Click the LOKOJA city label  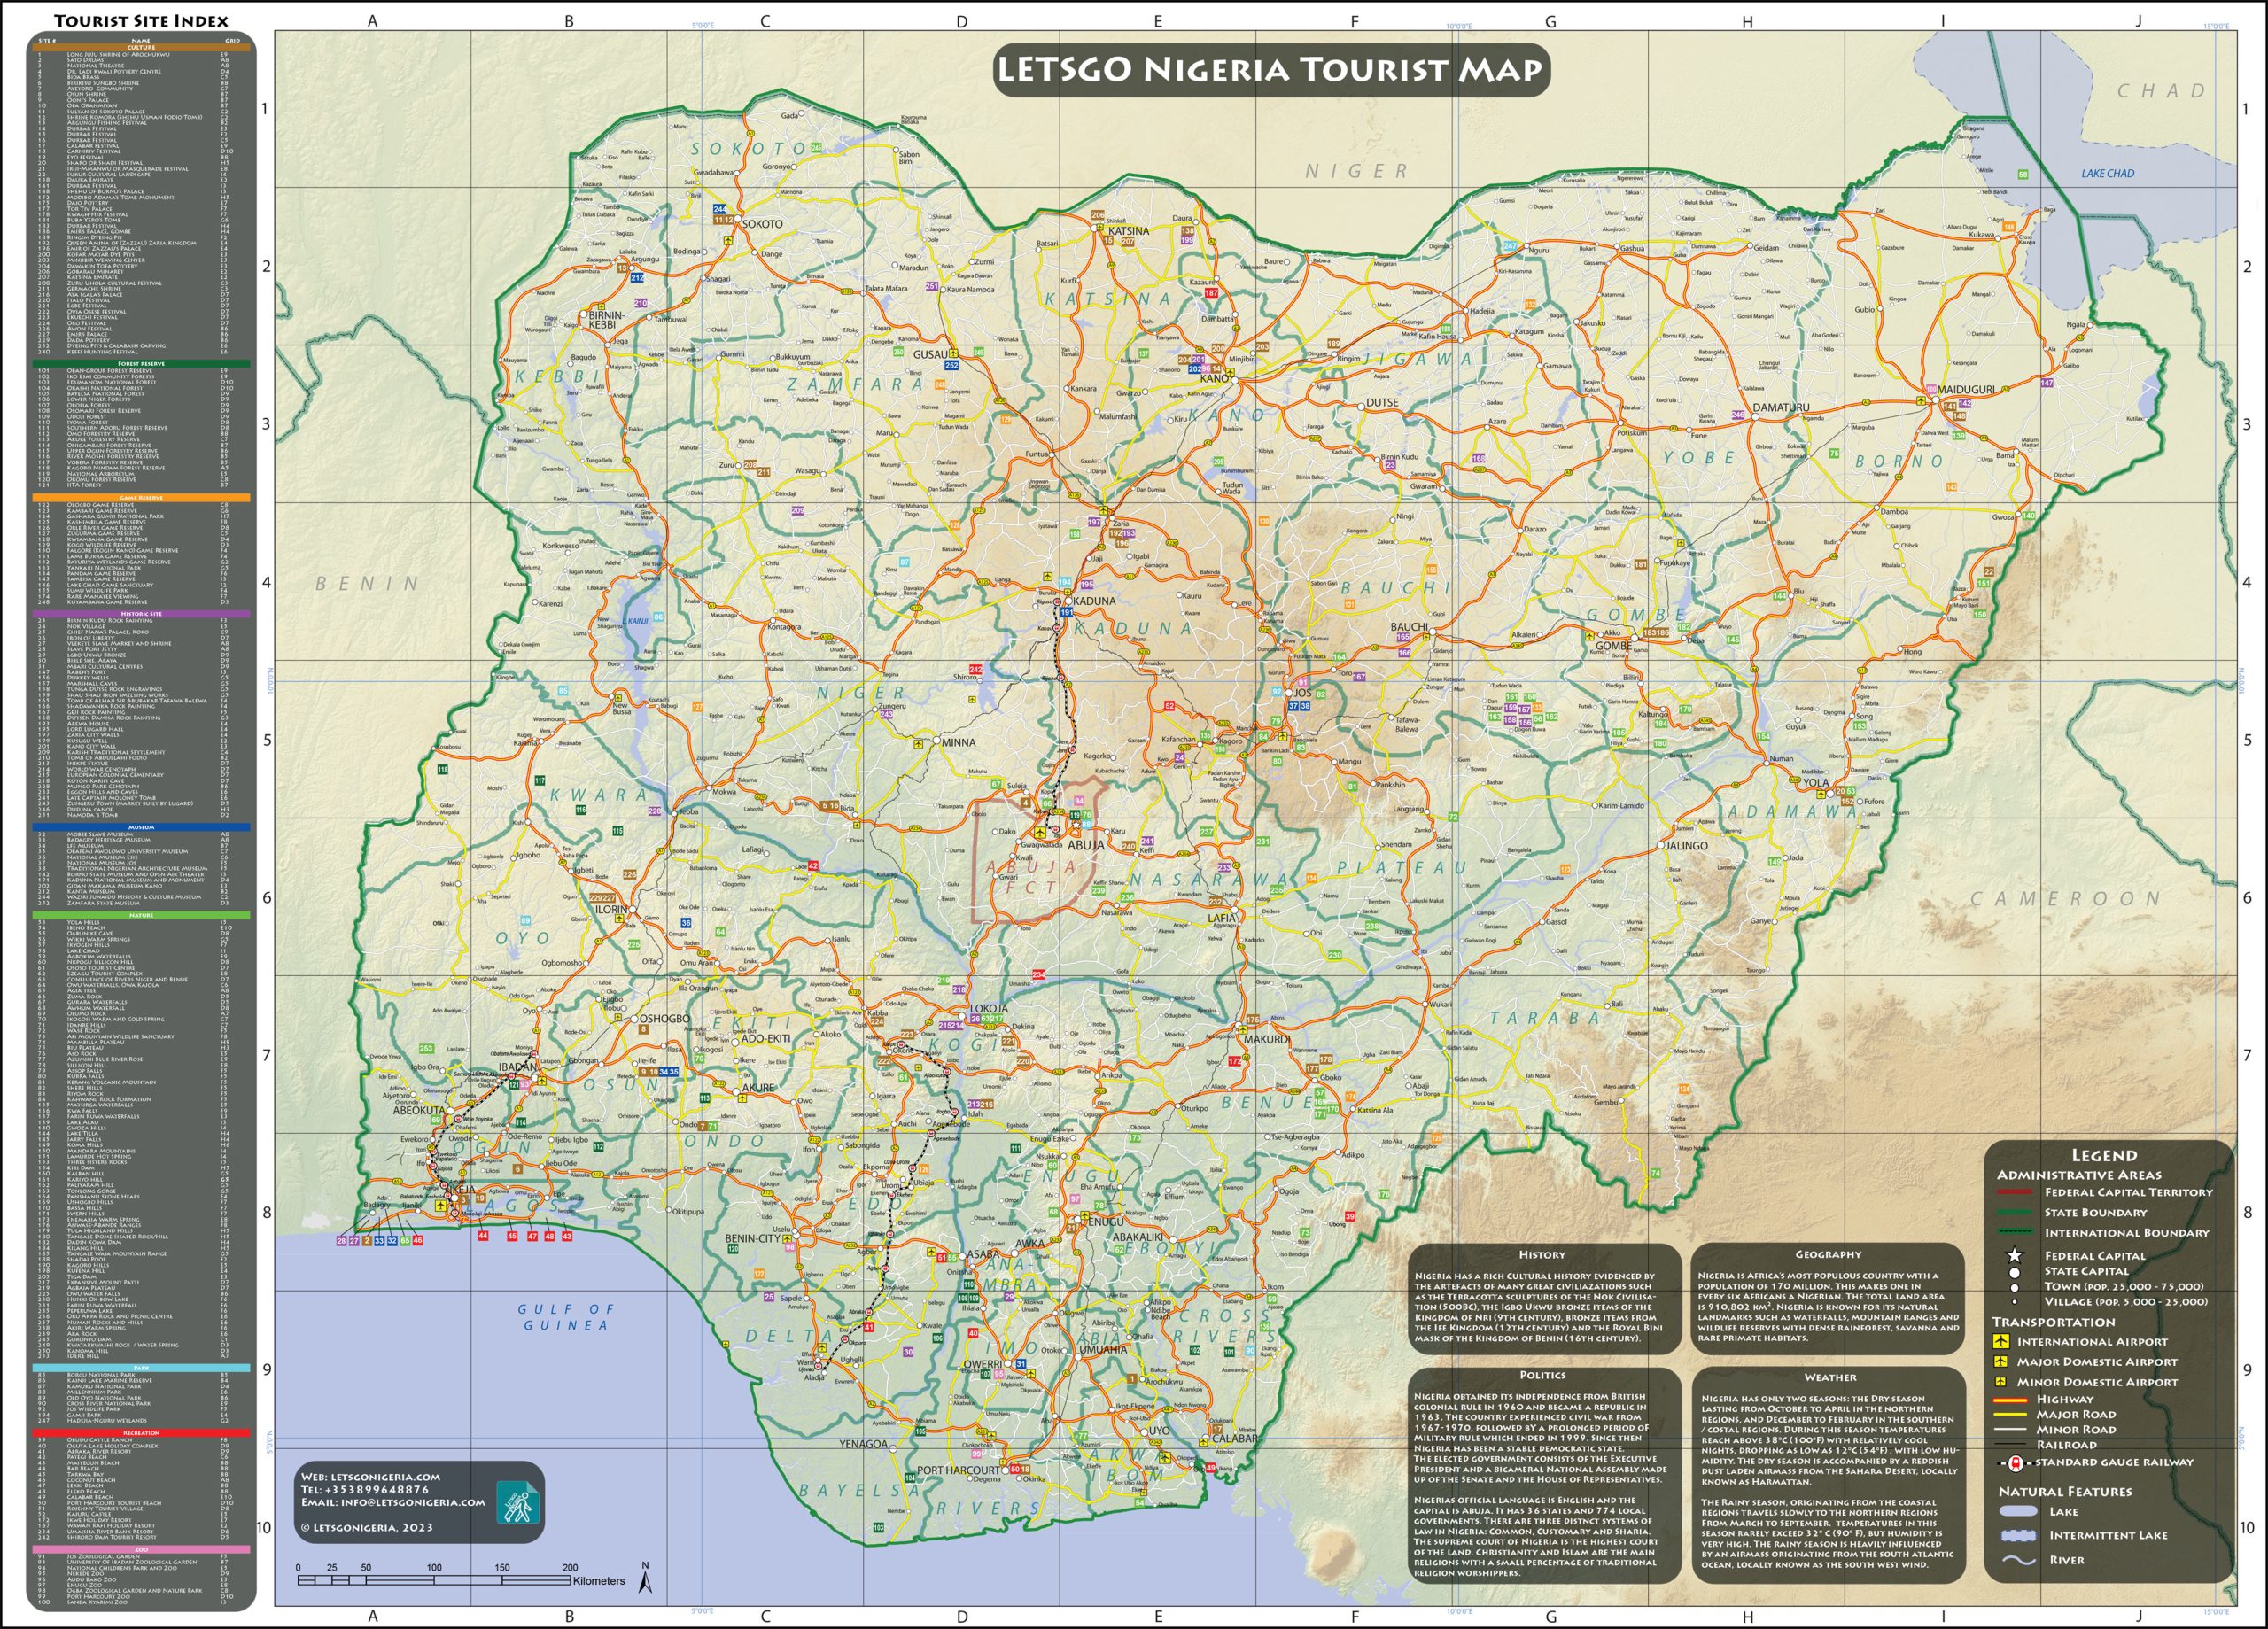989,1008
